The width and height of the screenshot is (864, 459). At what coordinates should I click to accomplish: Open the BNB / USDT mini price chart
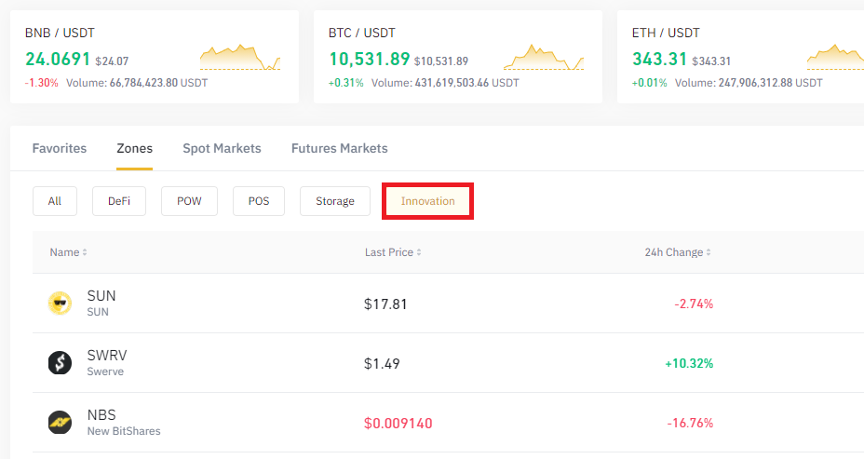(240, 58)
